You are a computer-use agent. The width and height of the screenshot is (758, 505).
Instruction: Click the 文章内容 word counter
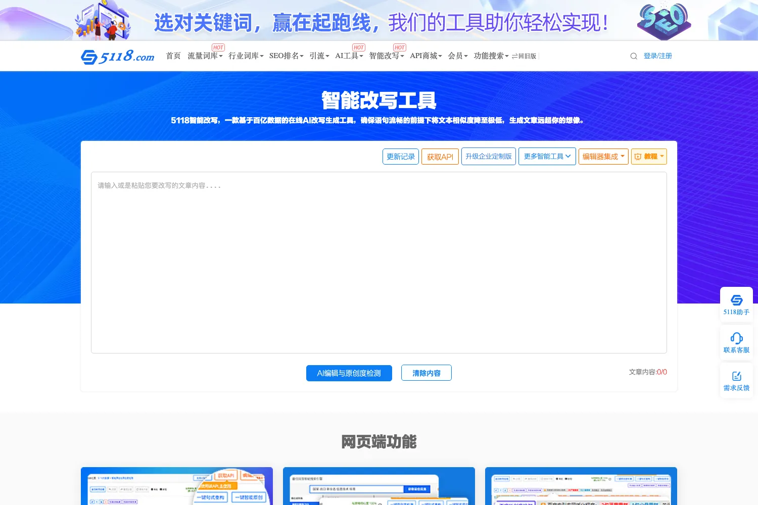[648, 372]
